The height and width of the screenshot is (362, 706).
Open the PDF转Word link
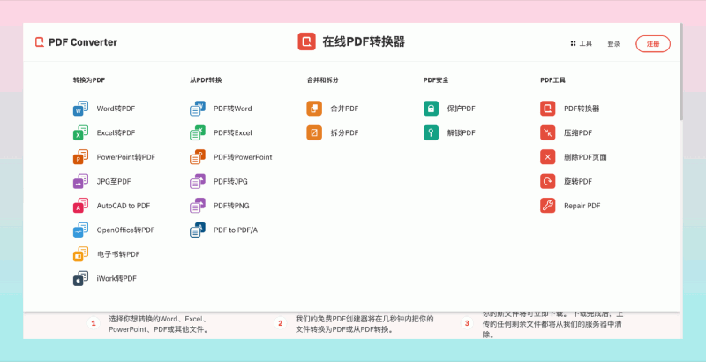233,109
